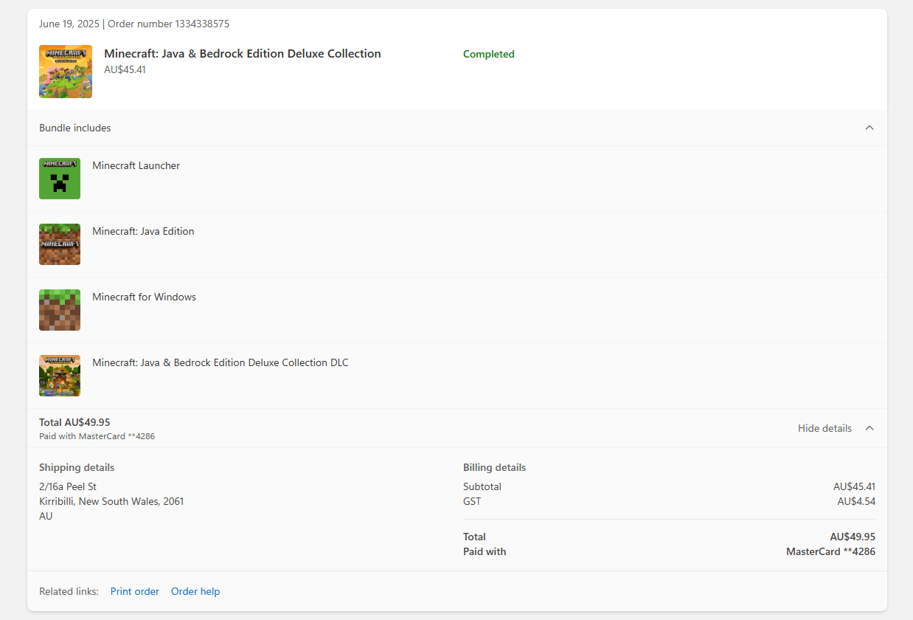
Task: Open the Order help link
Action: click(x=195, y=591)
